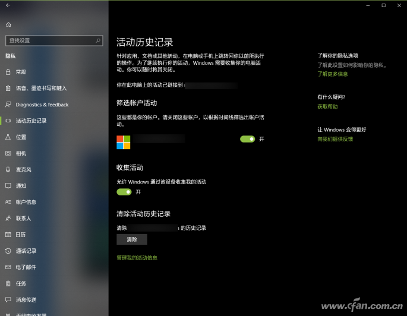Screen dimensions: 407x316
Task: Open the 管理我的活动信息 link
Action: click(x=137, y=258)
